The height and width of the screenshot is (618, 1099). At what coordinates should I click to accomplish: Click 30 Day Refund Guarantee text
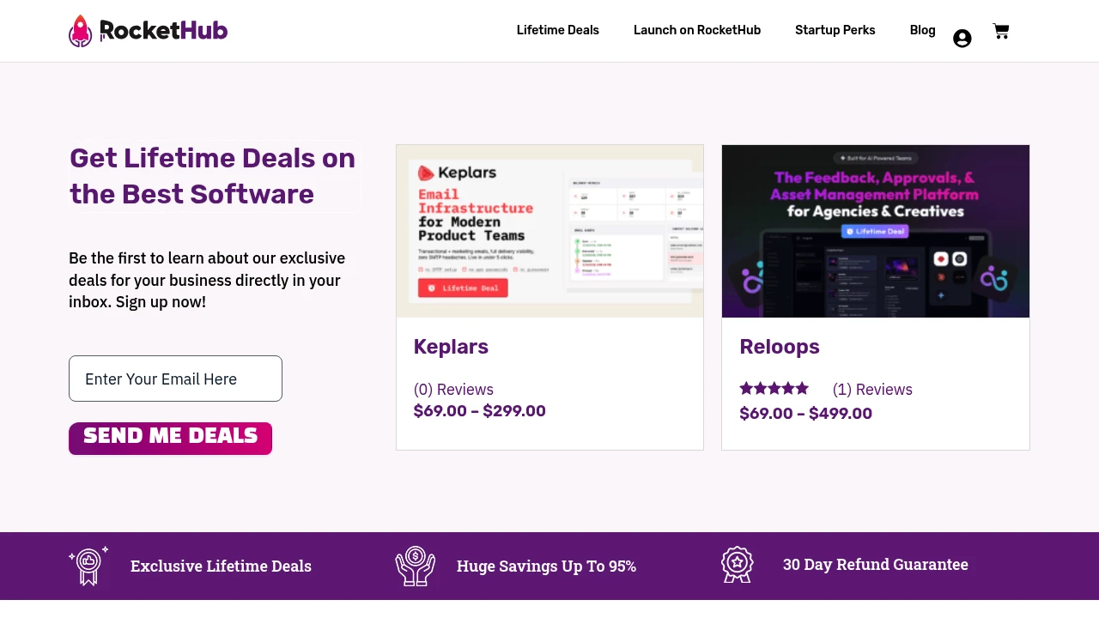coord(876,565)
